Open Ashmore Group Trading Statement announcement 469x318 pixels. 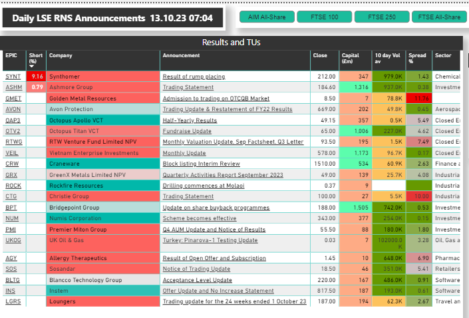click(188, 87)
